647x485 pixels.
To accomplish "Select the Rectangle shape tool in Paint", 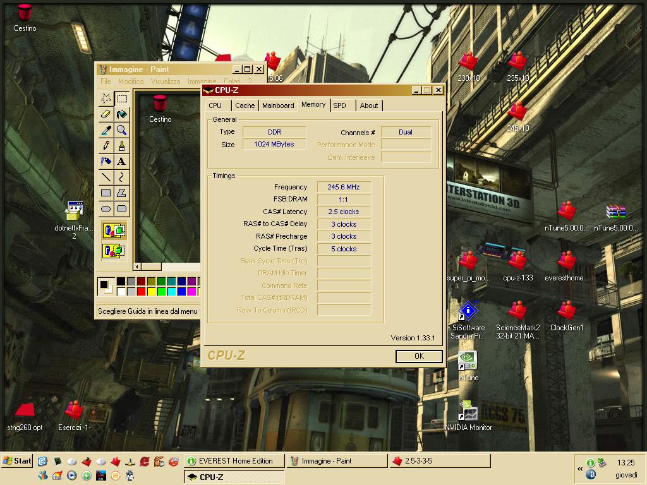I will coord(106,193).
